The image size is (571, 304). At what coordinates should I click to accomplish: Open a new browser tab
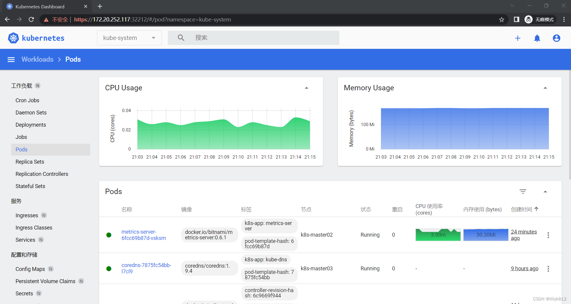(x=100, y=6)
